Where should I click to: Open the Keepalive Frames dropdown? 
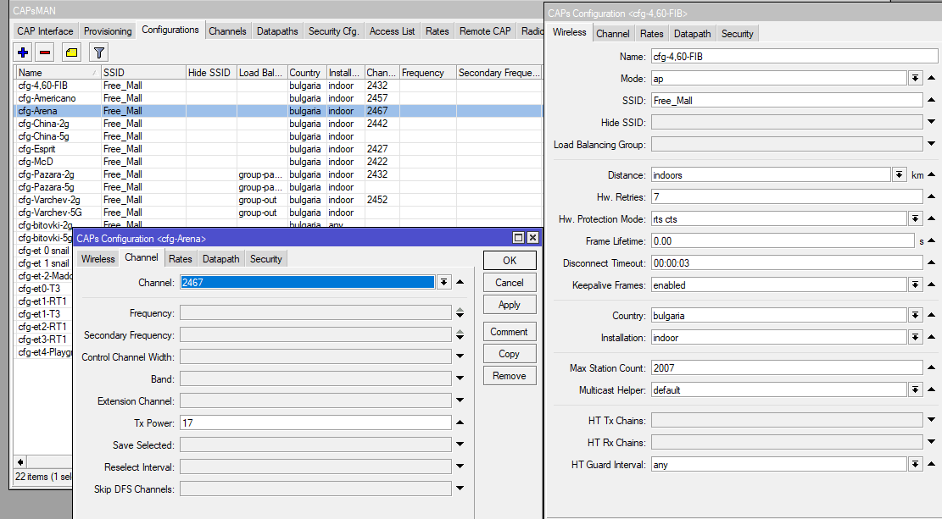coord(915,285)
